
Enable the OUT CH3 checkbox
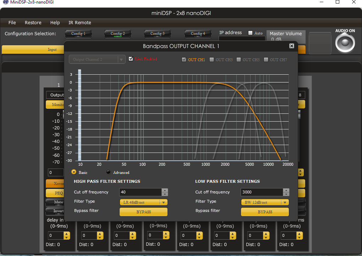point(212,59)
